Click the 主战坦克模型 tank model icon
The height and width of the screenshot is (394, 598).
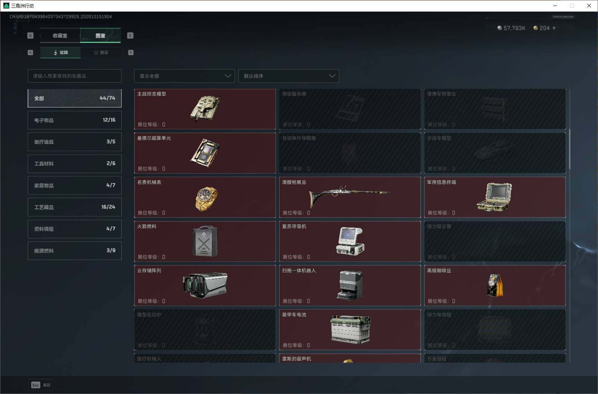point(205,109)
